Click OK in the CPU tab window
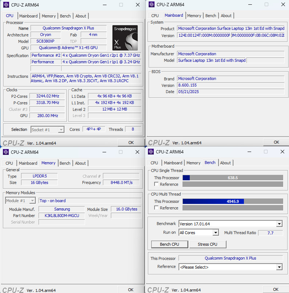The height and width of the screenshot is (293, 289). (x=131, y=143)
